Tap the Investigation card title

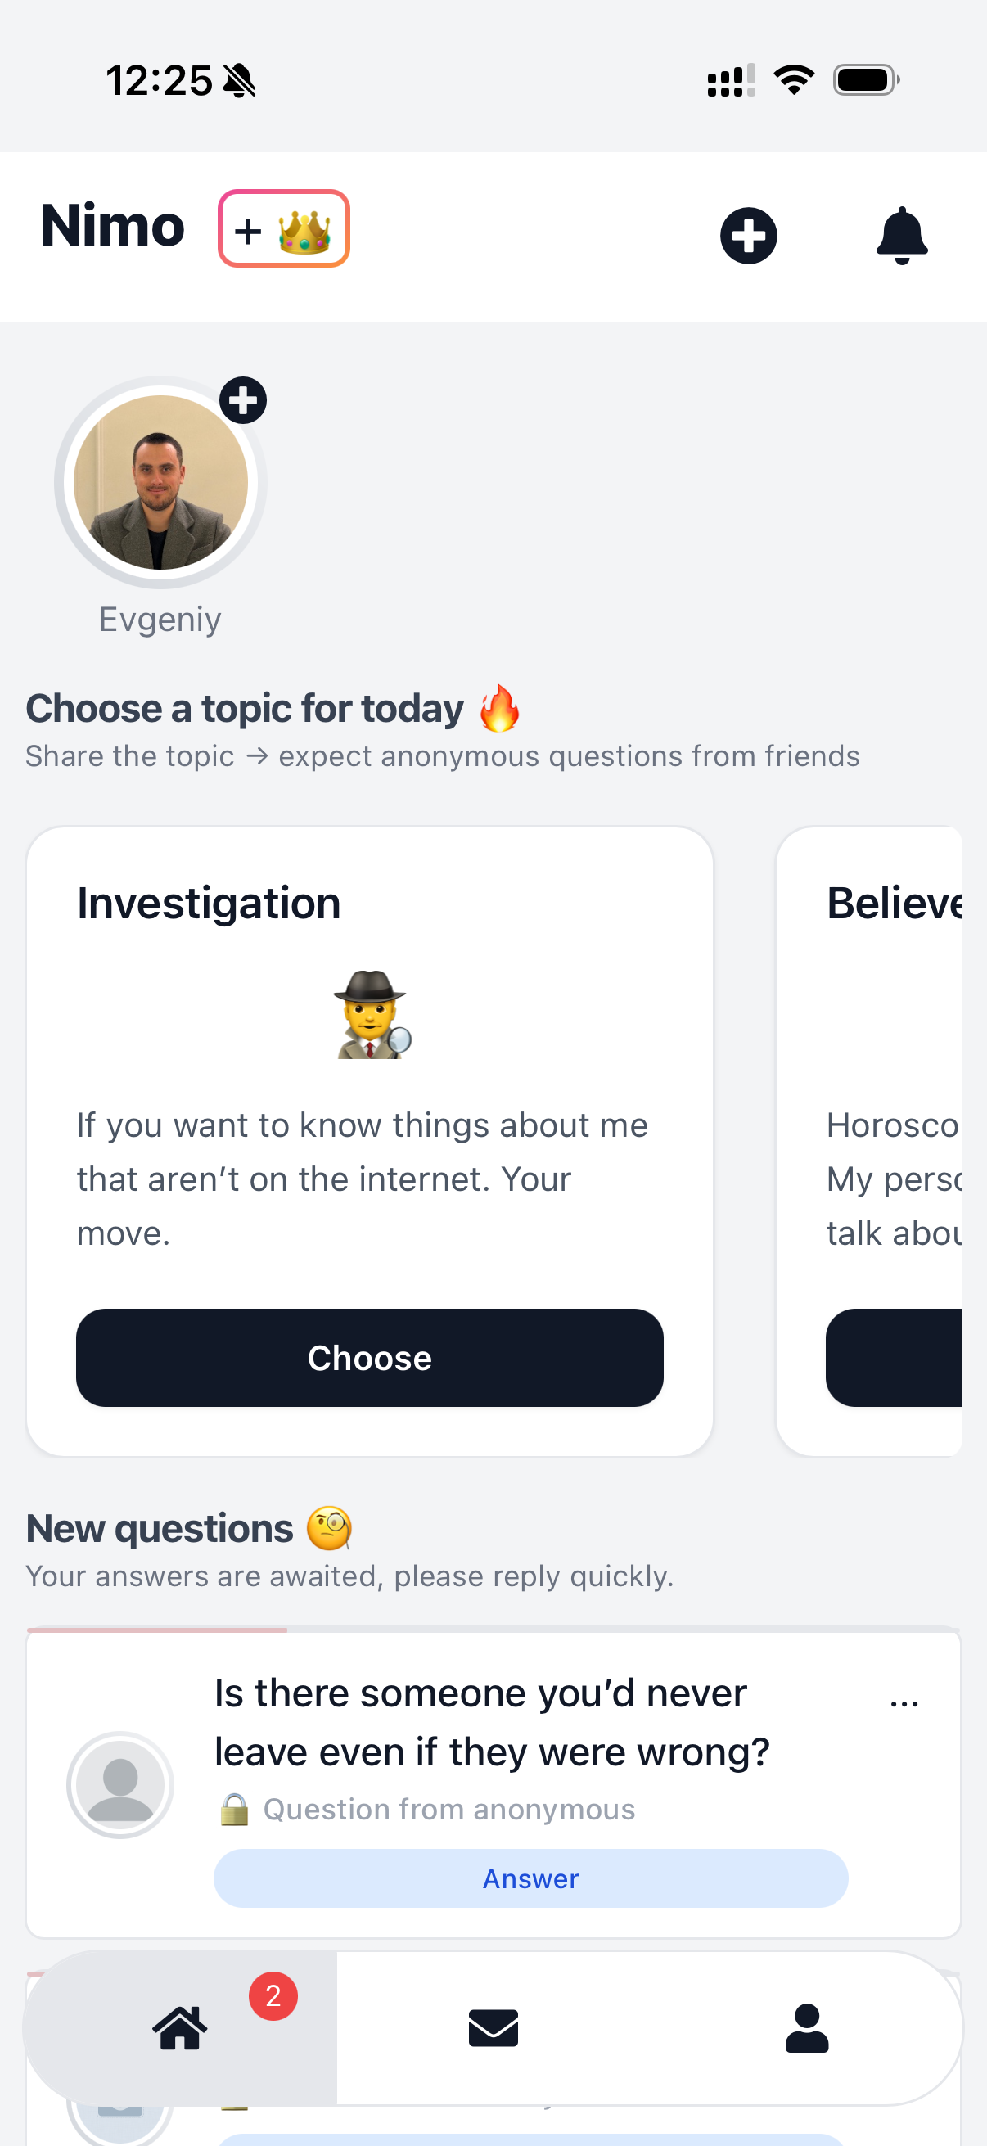click(x=209, y=903)
